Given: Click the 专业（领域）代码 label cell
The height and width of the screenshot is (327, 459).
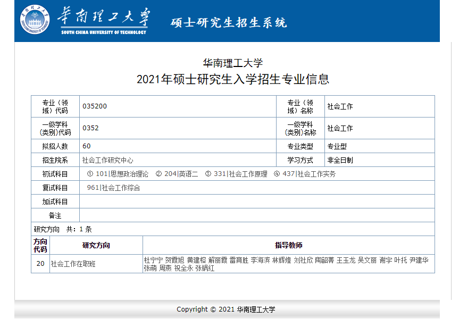Looking at the screenshot, I should click(x=55, y=106).
